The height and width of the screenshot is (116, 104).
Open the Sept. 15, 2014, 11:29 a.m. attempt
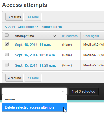pos(36,65)
